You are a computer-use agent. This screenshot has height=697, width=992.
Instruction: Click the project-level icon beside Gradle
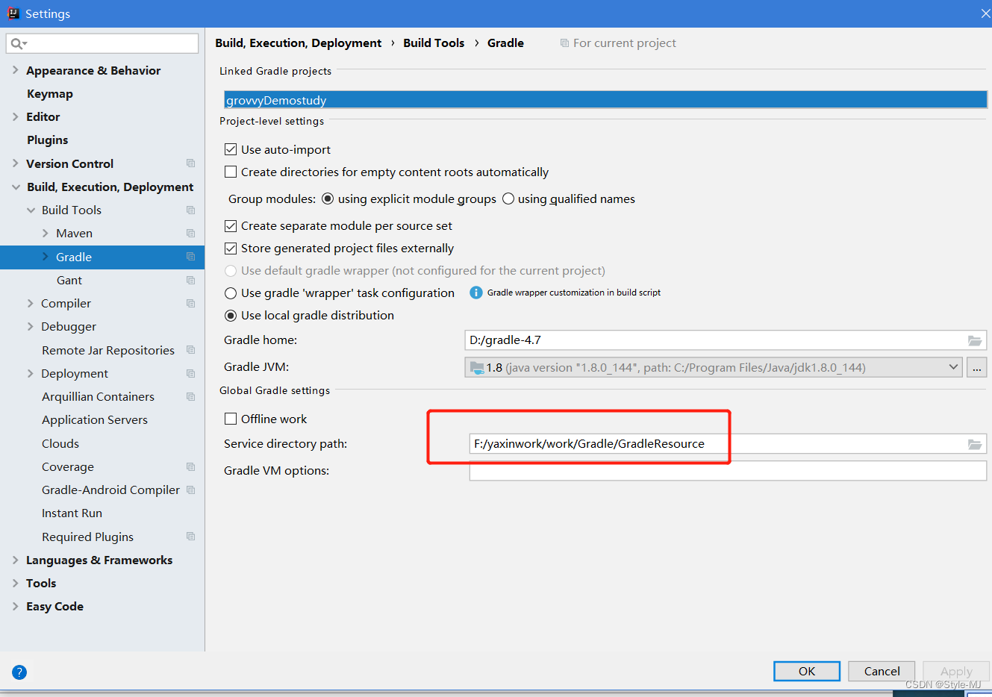pyautogui.click(x=190, y=257)
